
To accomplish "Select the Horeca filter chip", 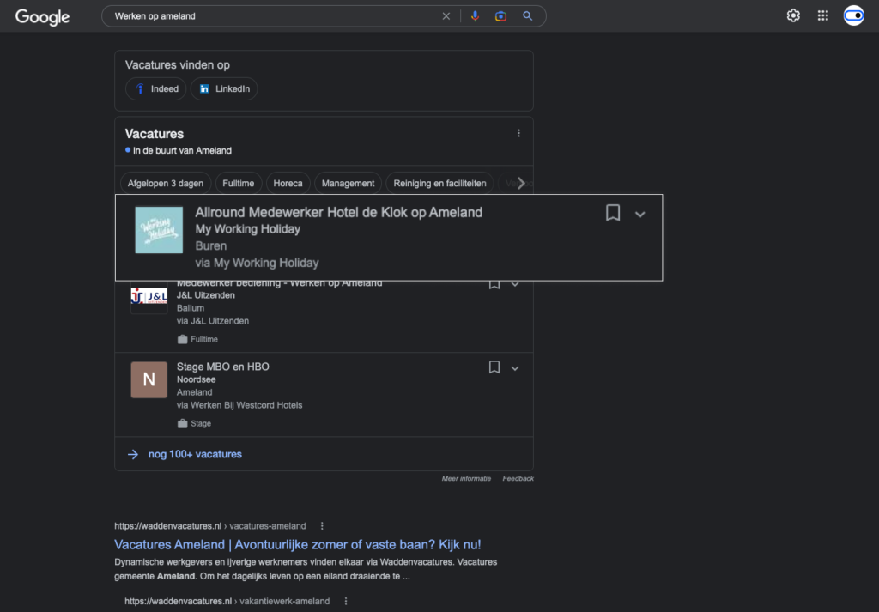I will [x=288, y=184].
